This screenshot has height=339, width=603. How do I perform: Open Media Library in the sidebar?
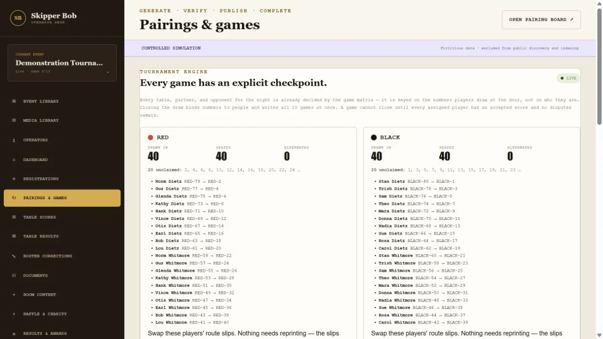pos(62,120)
